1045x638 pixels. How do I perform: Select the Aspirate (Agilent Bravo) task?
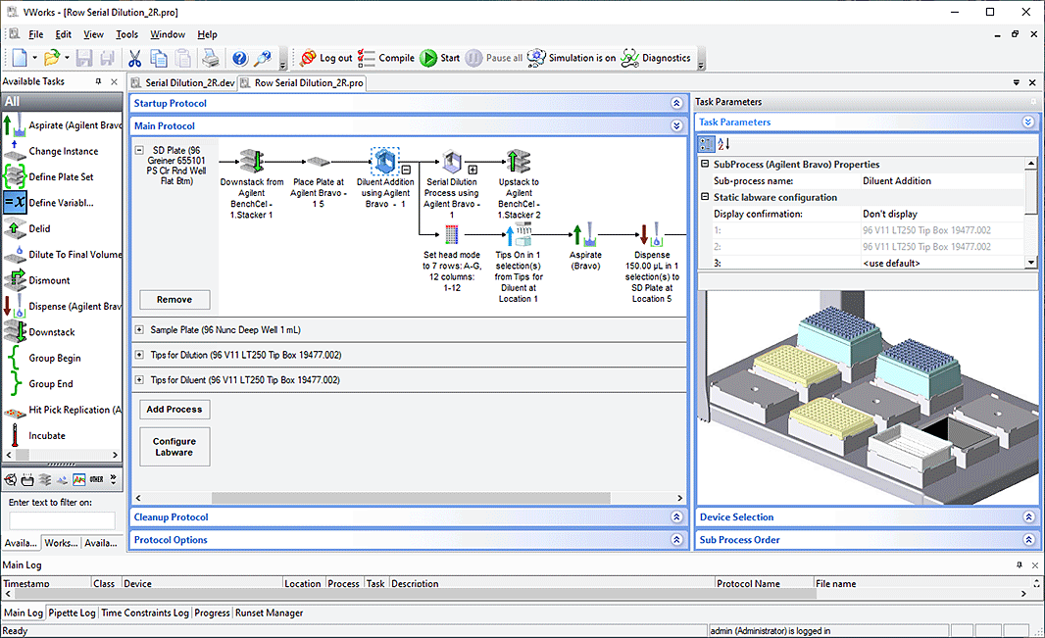pos(62,125)
